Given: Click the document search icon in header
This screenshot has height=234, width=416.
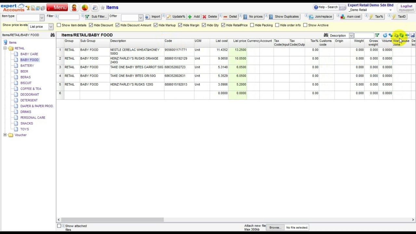Looking at the screenshot, I should [95, 7].
